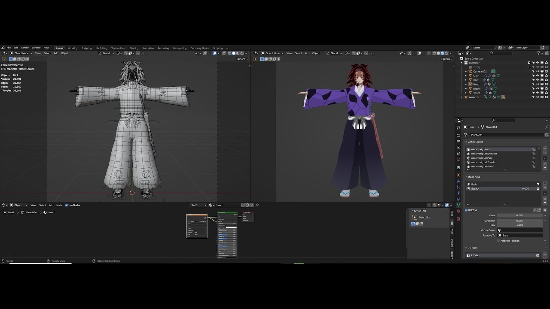The image size is (550, 309).
Task: Collapse the Vertex Groups panel
Action: pyautogui.click(x=465, y=142)
